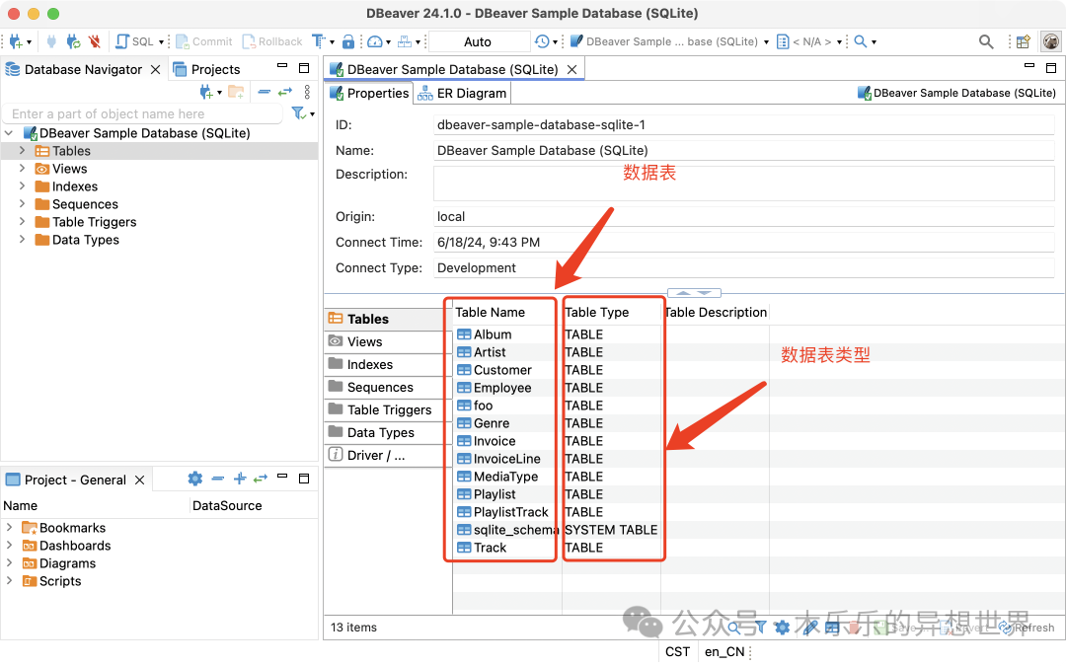Image resolution: width=1066 pixels, height=666 pixels.
Task: Switch to the ER Diagram tab
Action: coord(462,93)
